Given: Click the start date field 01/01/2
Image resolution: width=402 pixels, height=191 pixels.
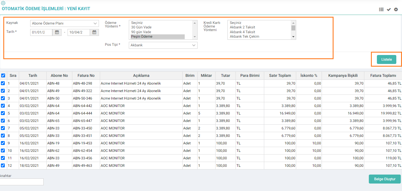Looking at the screenshot, I should tap(41, 32).
